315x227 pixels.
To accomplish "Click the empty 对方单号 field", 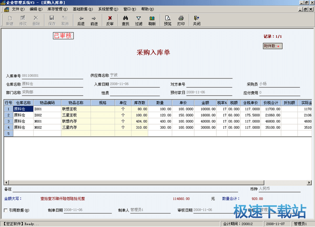I will 209,84.
